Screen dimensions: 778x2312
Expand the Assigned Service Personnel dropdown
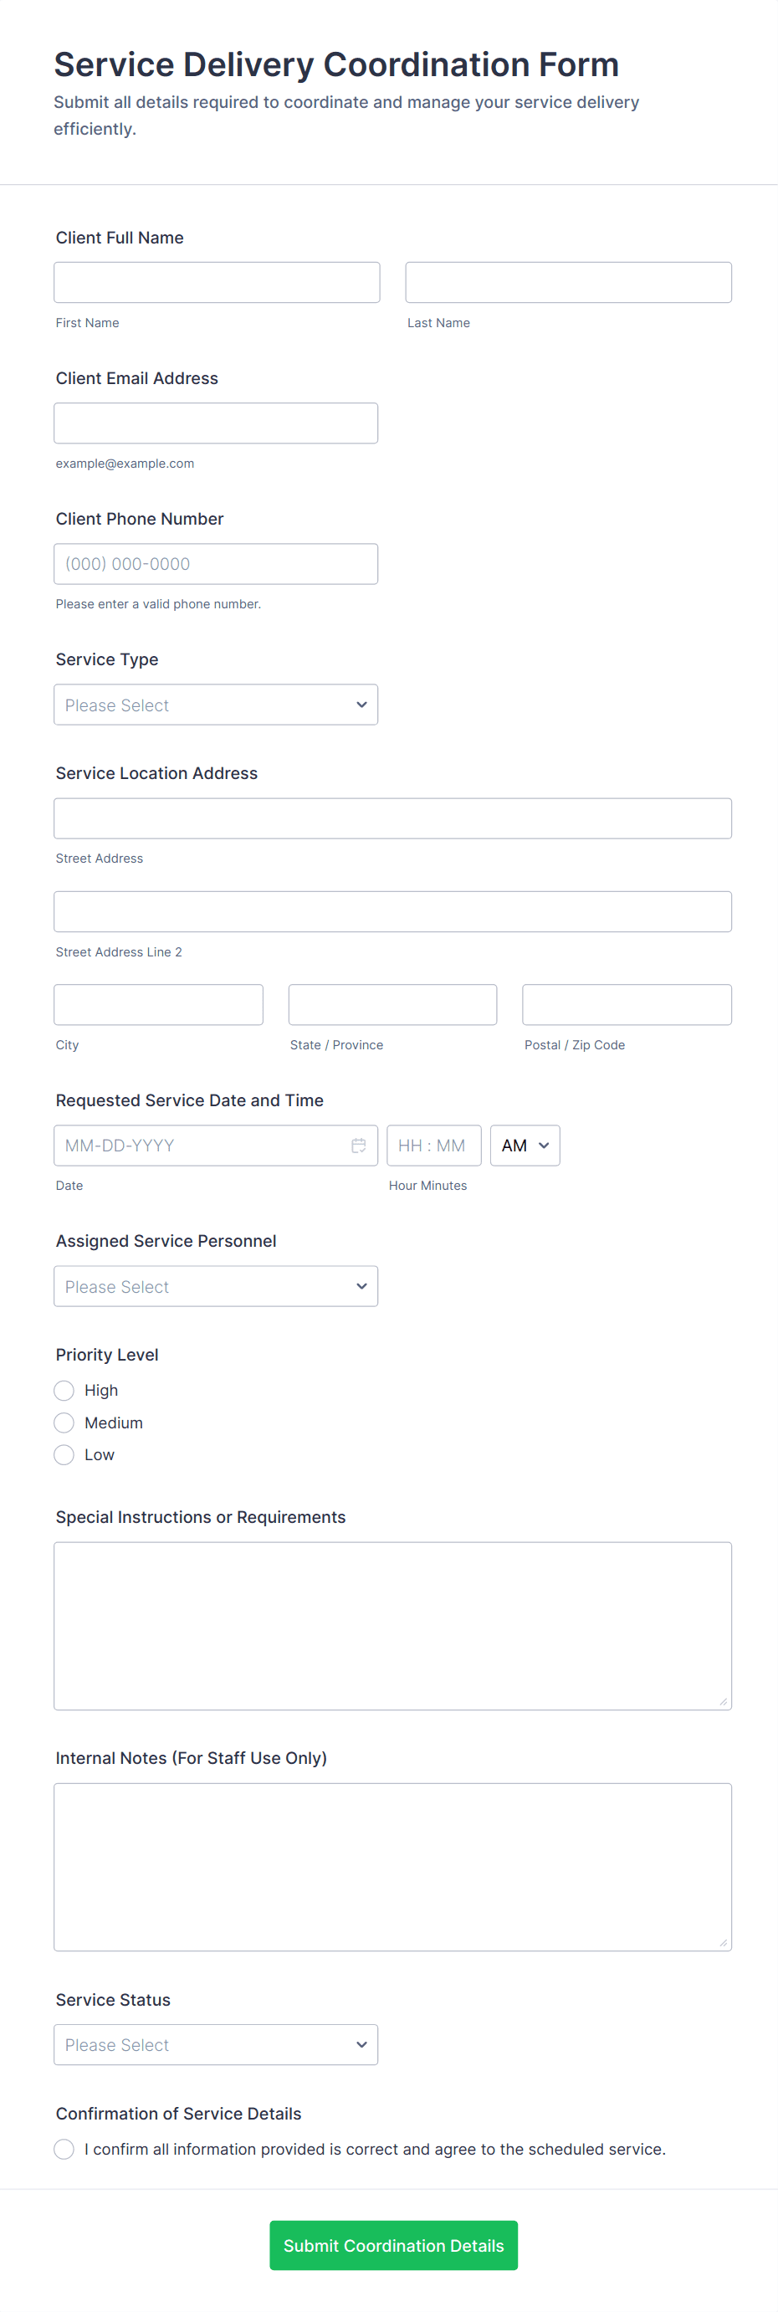[x=215, y=1286]
